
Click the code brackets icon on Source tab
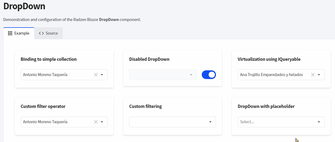41,33
